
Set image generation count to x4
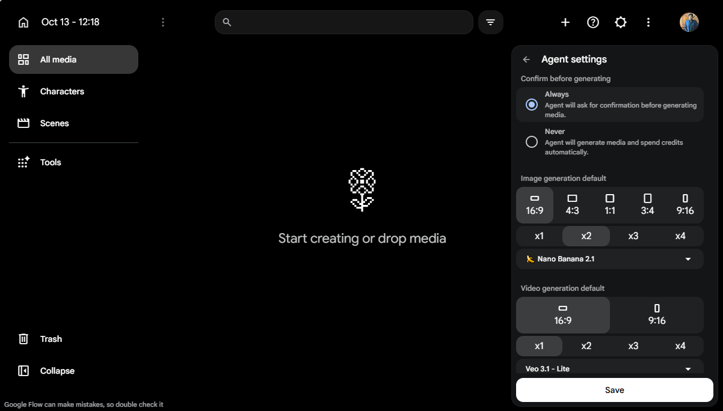(680, 236)
